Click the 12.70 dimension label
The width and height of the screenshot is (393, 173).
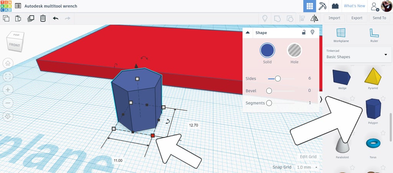tap(193, 125)
